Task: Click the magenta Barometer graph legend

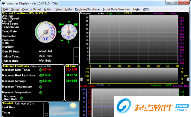Action: pyautogui.click(x=159, y=13)
